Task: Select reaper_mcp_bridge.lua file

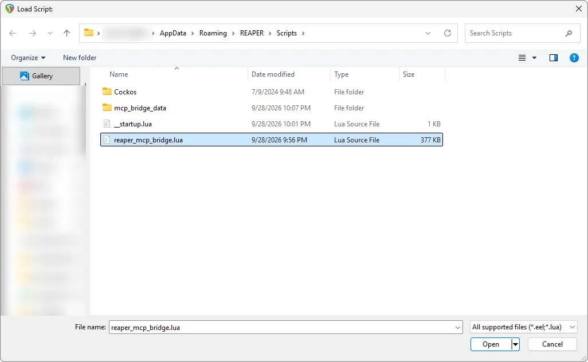Action: coord(272,140)
